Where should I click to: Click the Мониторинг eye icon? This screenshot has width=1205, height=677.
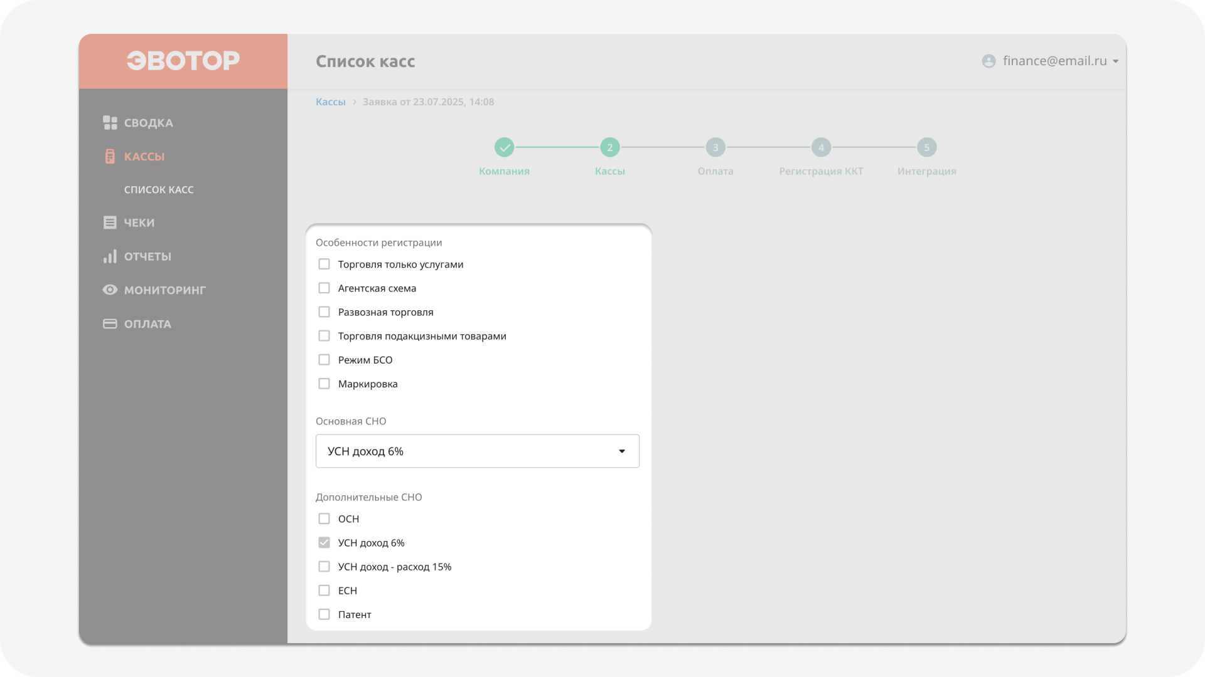(110, 290)
